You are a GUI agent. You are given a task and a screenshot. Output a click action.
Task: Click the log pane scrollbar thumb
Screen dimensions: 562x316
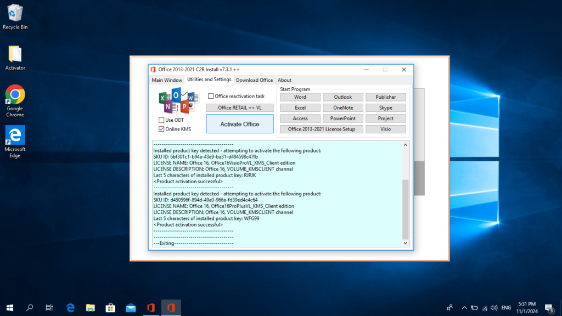406,209
